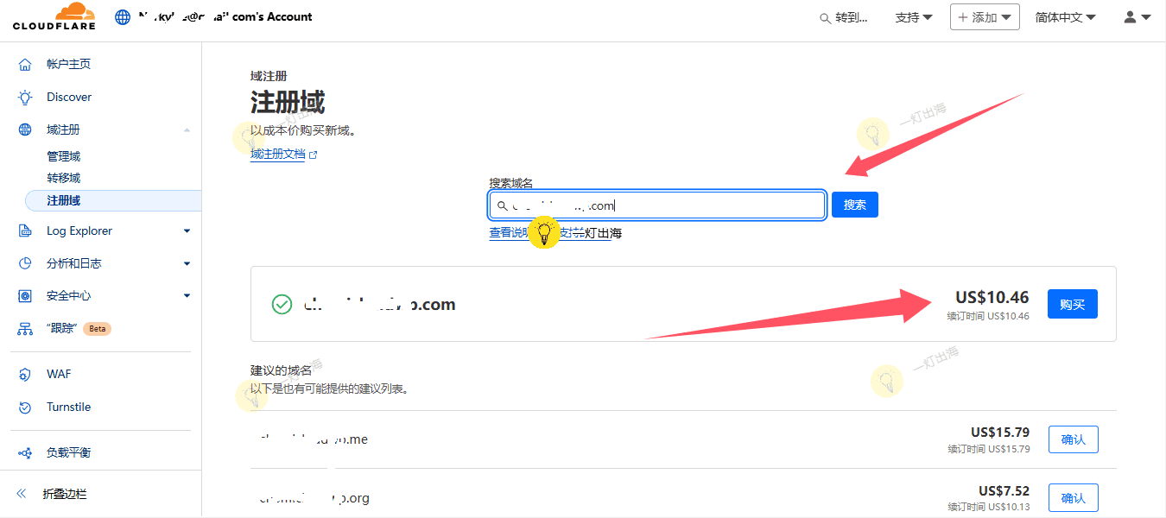Open the language dropdown 简体中文
The image size is (1166, 518).
click(1065, 17)
